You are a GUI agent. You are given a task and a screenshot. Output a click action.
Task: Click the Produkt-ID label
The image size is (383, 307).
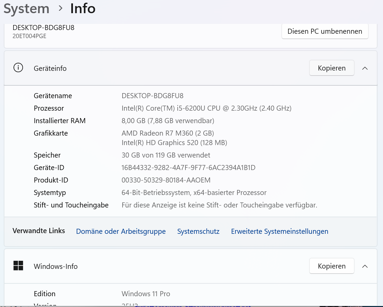click(x=51, y=180)
